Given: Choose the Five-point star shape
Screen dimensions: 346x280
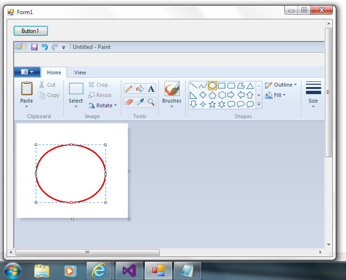Looking at the screenshot, I should [x=212, y=104].
